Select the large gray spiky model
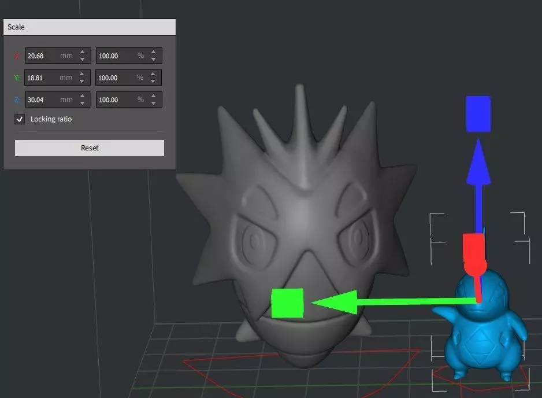 300,222
